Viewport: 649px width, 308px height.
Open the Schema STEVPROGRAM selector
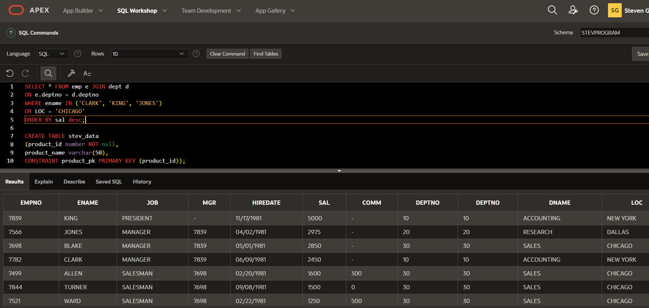click(614, 33)
